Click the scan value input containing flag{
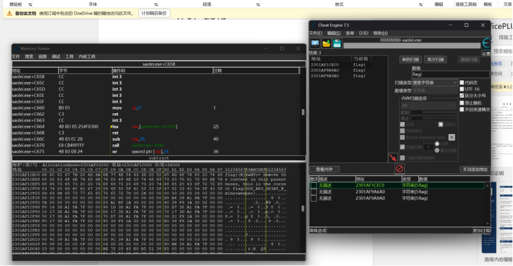 pos(450,74)
